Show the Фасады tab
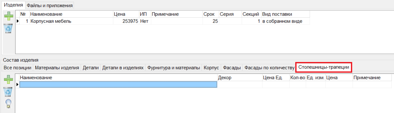The image size is (394, 113). point(232,68)
